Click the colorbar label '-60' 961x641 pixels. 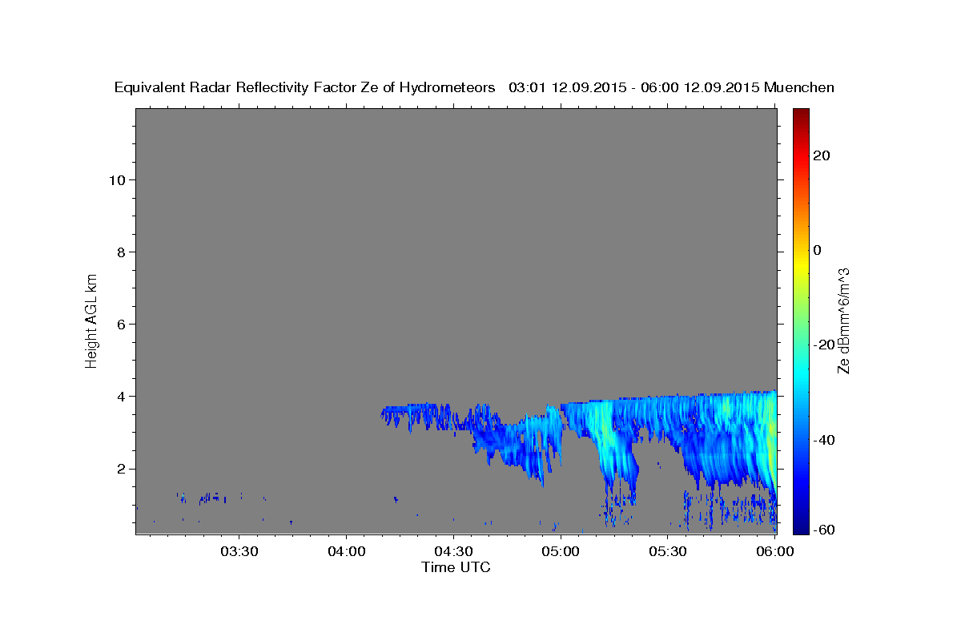coord(822,529)
